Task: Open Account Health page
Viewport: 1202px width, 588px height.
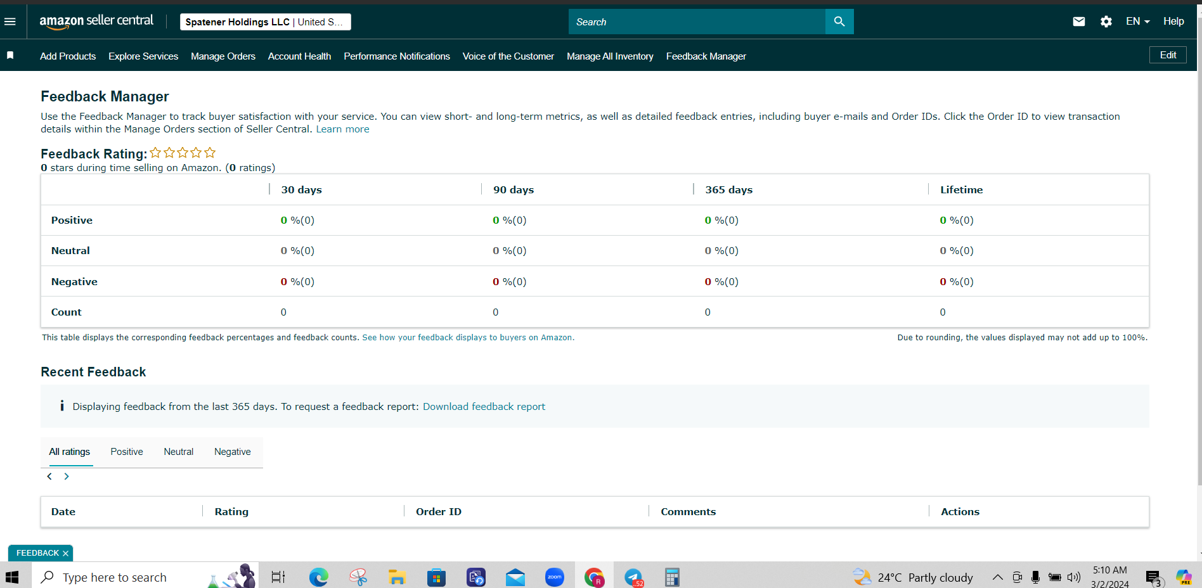Action: [x=299, y=56]
